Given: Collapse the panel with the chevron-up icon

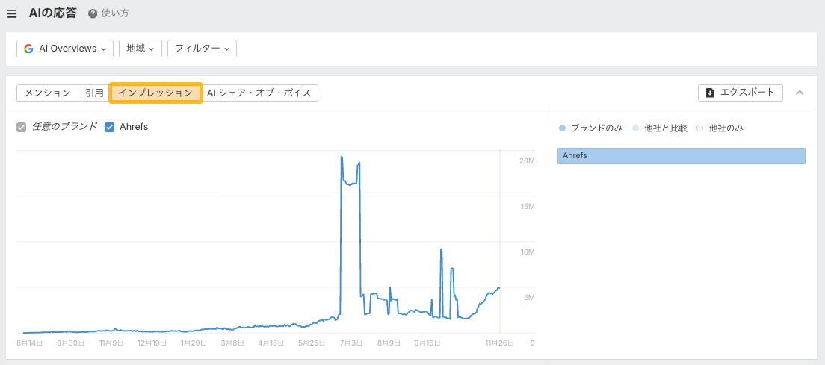Looking at the screenshot, I should (x=800, y=93).
